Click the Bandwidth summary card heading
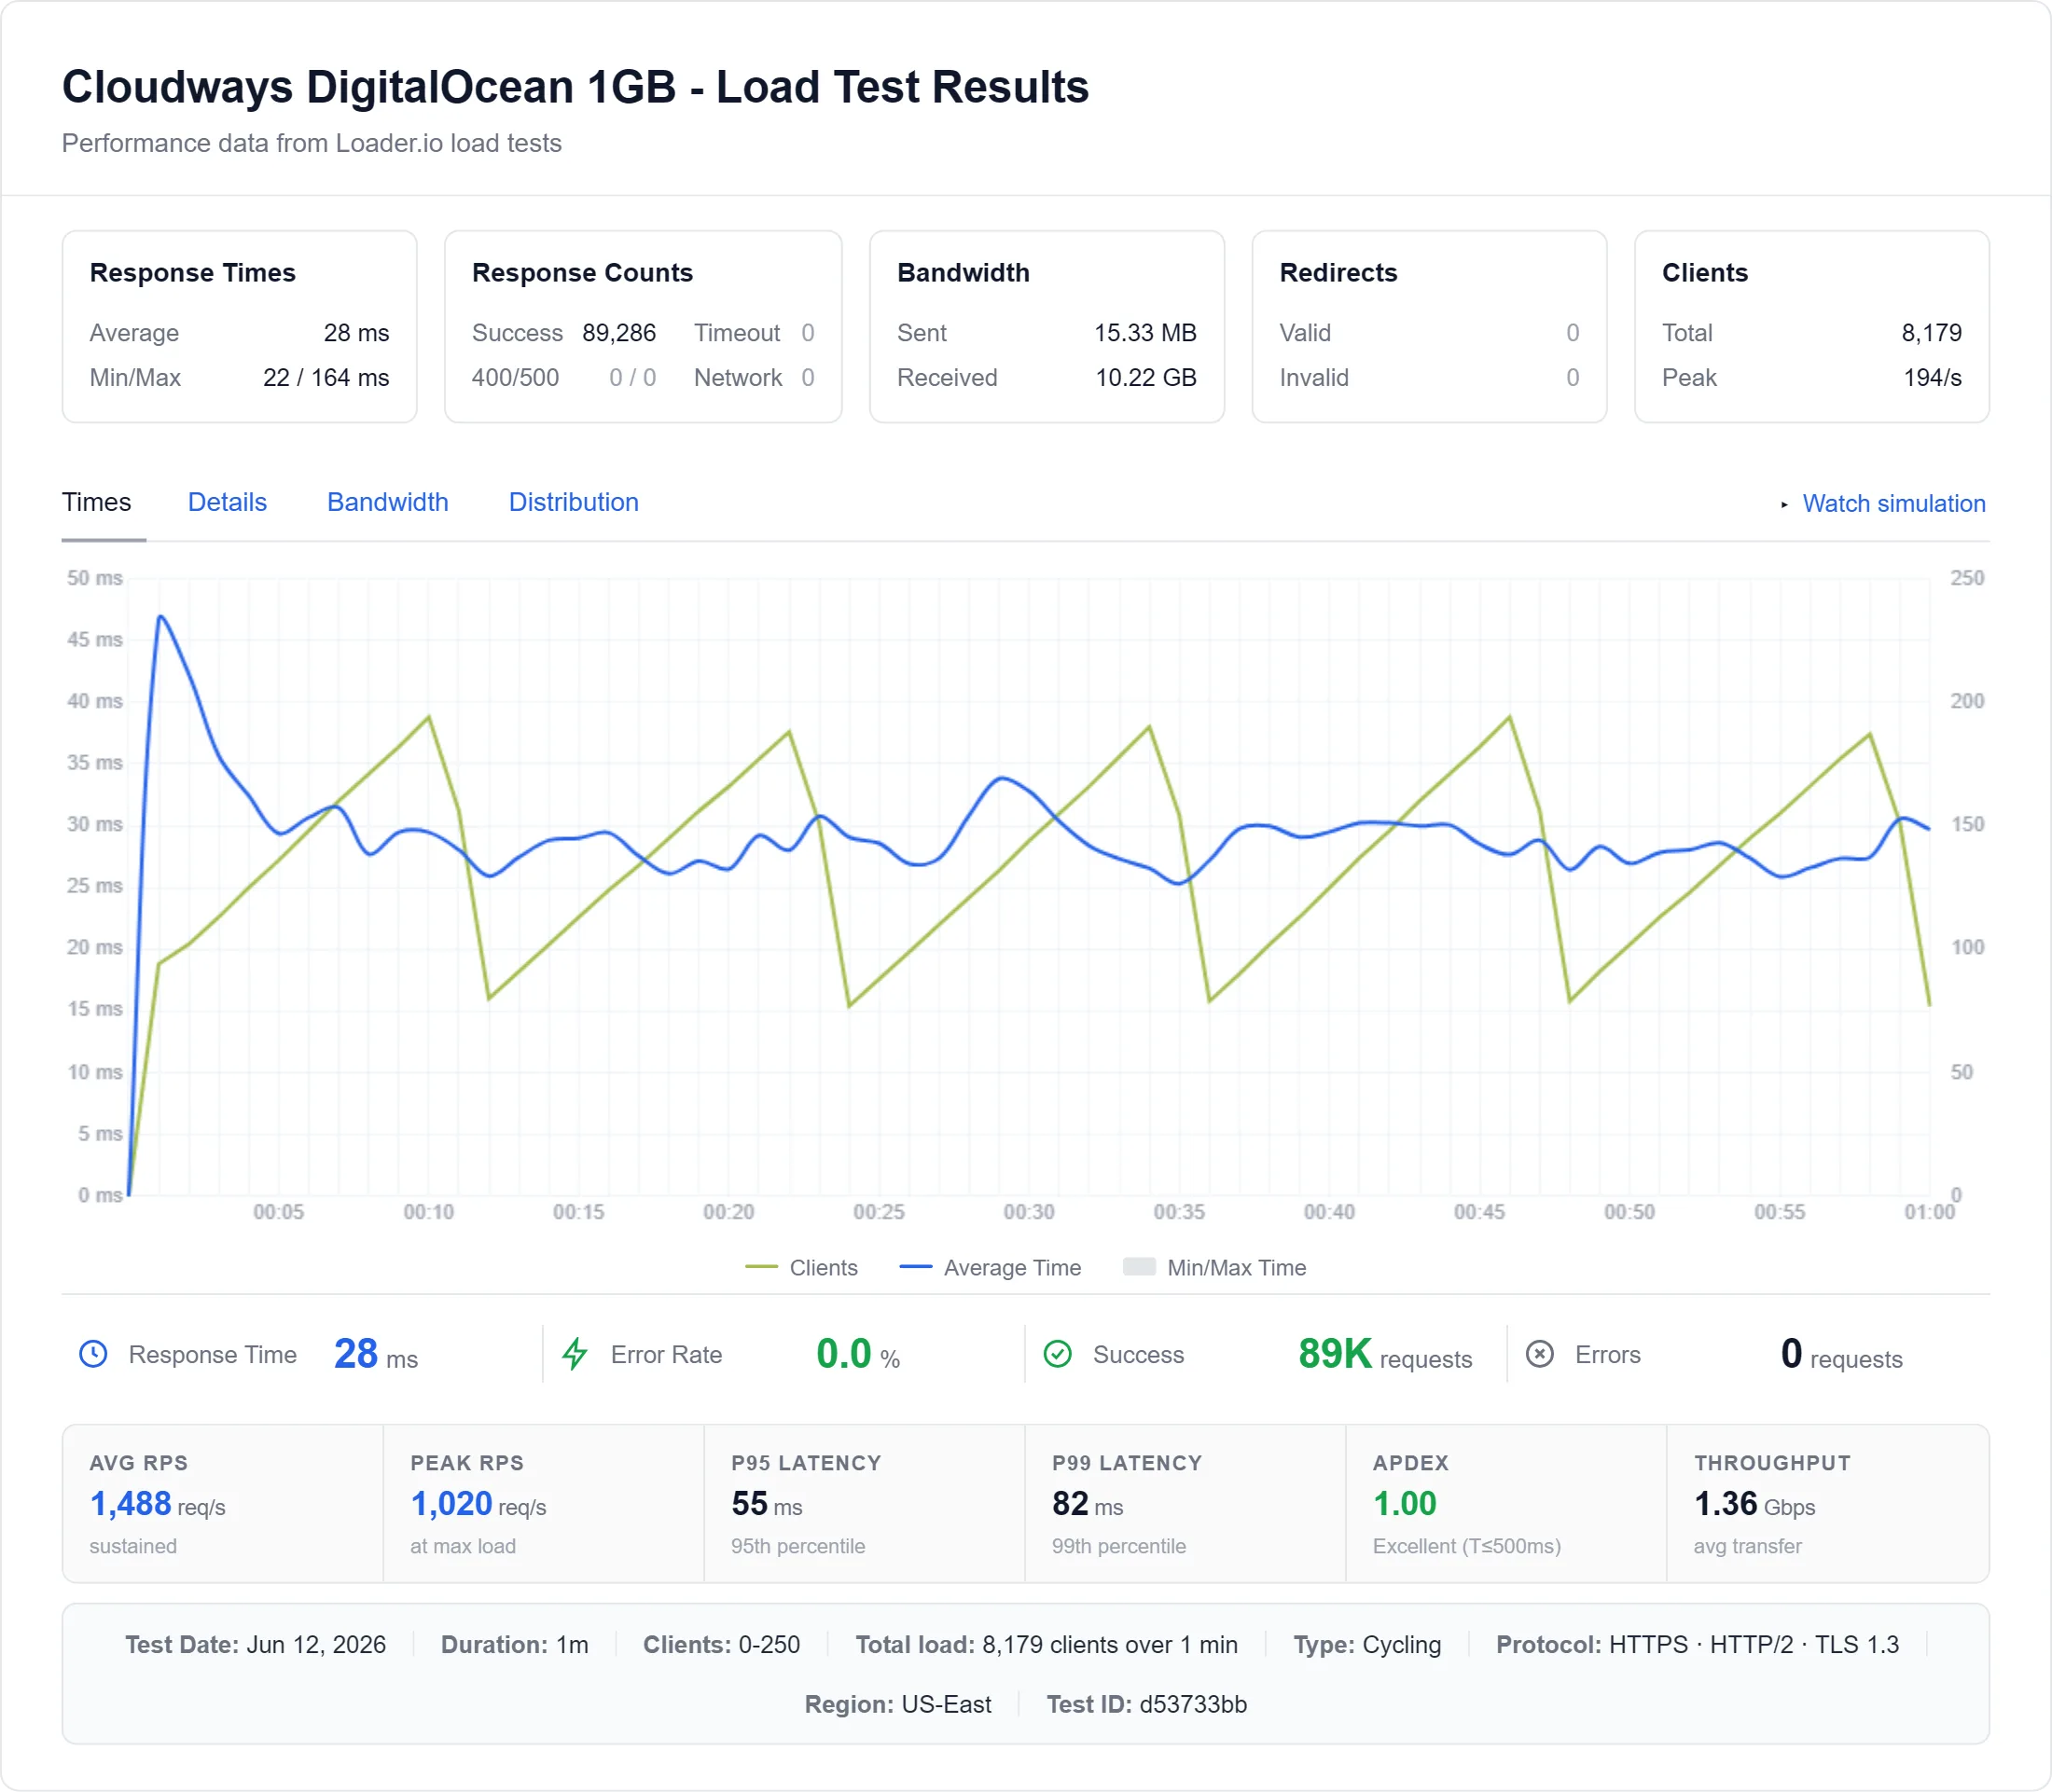Image resolution: width=2052 pixels, height=1792 pixels. 964,272
